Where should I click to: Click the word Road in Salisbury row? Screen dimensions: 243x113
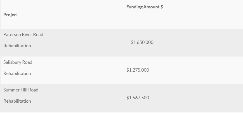point(27,62)
